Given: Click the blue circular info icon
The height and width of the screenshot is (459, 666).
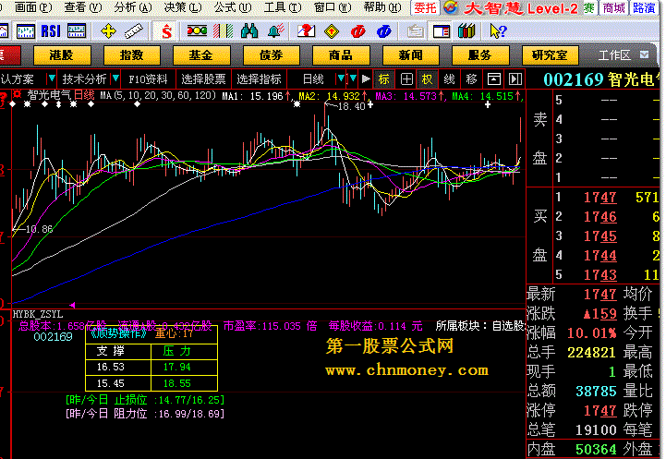Looking at the screenshot, I should pos(384,31).
